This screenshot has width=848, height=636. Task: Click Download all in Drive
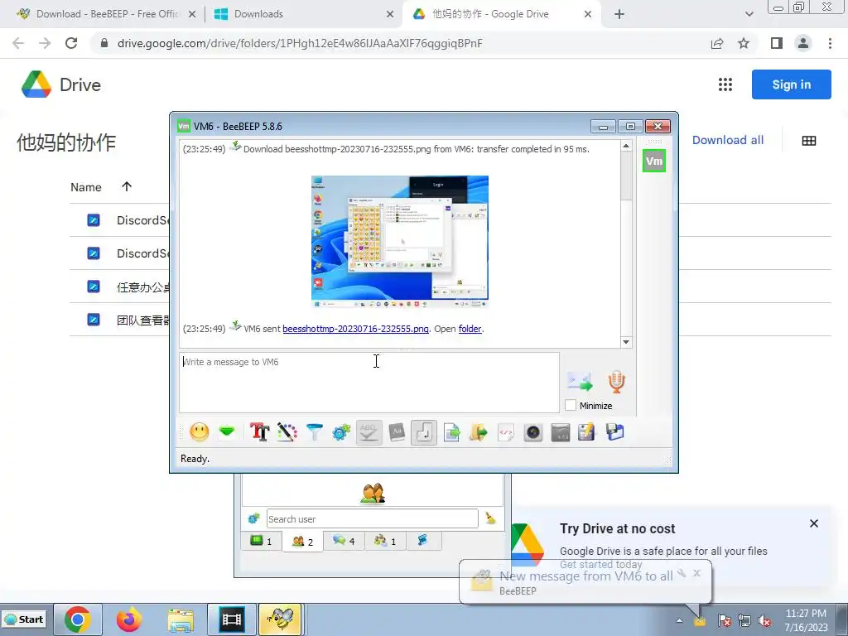pos(728,140)
